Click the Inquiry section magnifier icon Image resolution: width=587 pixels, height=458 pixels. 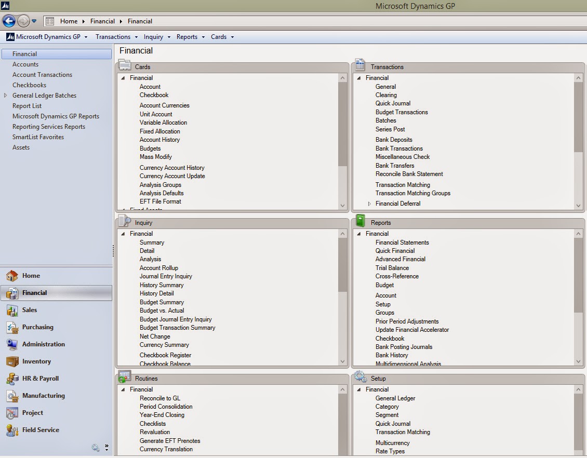pos(125,221)
